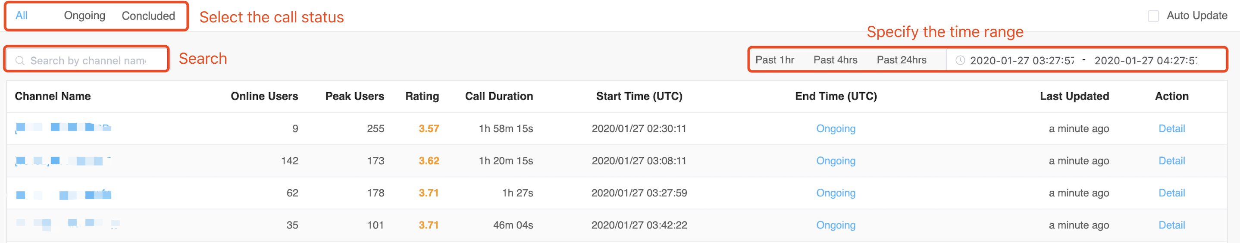Open channel name with rating 3.62
1240x243 pixels.
pos(63,161)
